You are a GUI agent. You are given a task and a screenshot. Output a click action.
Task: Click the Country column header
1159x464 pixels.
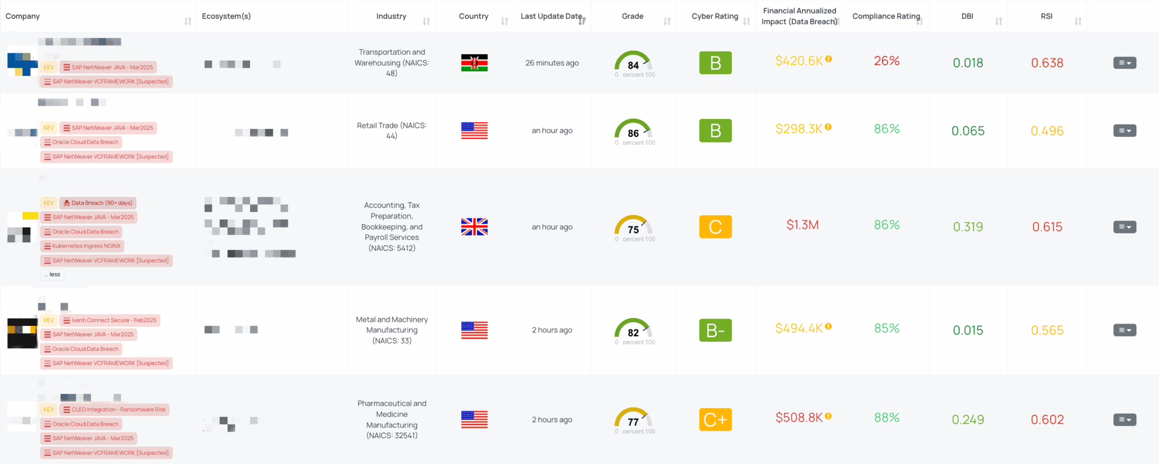(474, 16)
